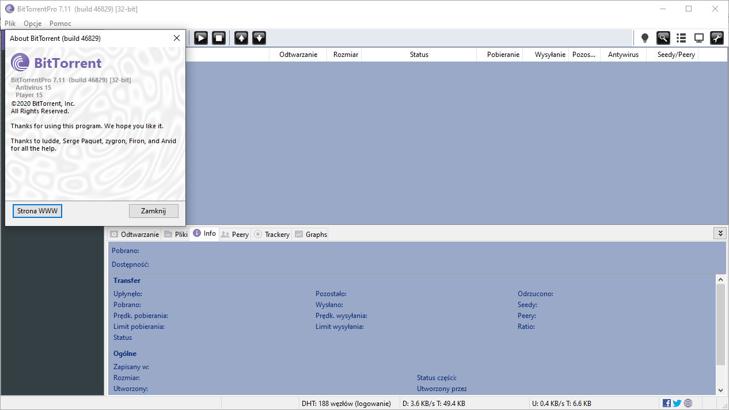Select the Info tab
The image size is (729, 410).
click(204, 233)
